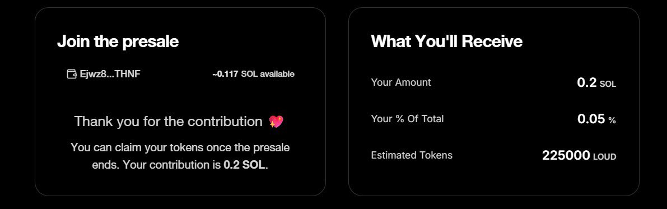Click the SOL available label text
The width and height of the screenshot is (667, 209).
click(268, 74)
